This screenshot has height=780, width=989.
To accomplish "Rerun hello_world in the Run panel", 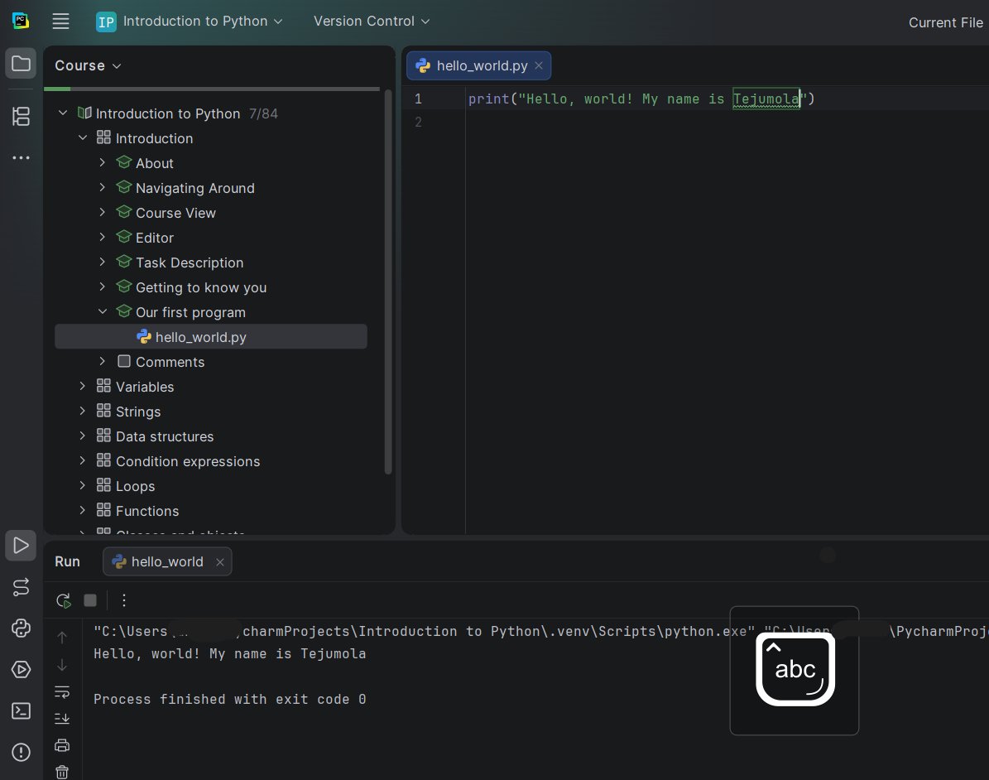I will [63, 601].
